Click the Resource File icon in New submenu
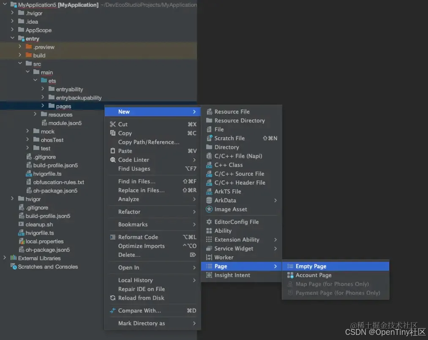Screen dimensions: 428x340 click(209, 112)
